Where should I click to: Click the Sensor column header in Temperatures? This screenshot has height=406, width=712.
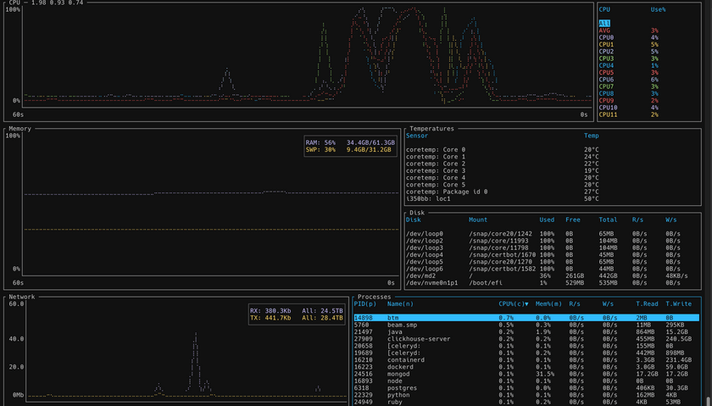click(x=417, y=136)
